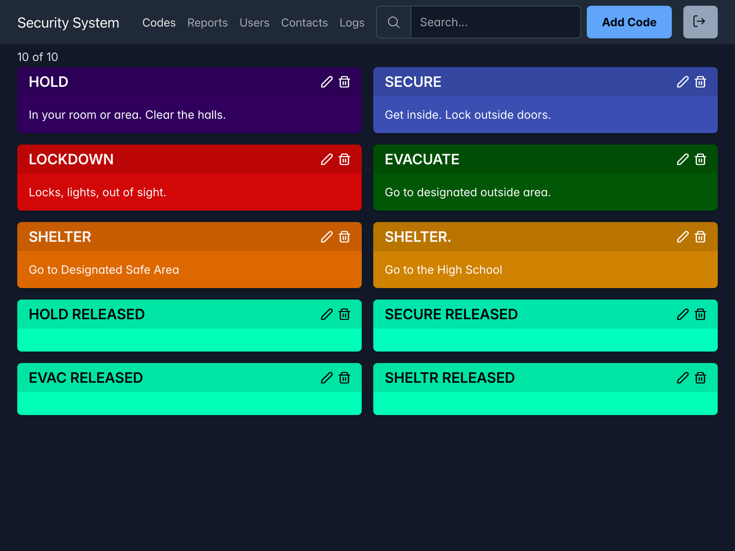Delete the SHELTR RELEASED code
The height and width of the screenshot is (551, 735).
tap(700, 378)
